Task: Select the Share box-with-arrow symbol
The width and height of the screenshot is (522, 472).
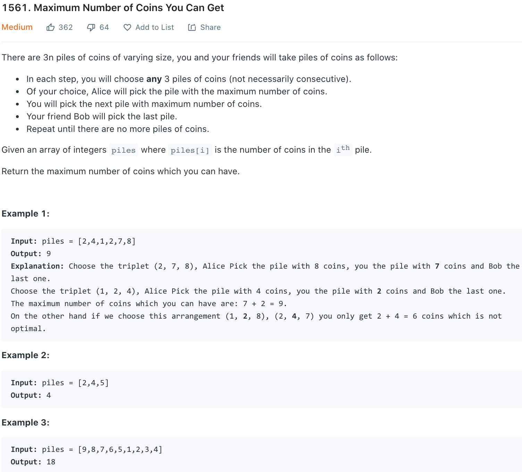Action: 192,27
